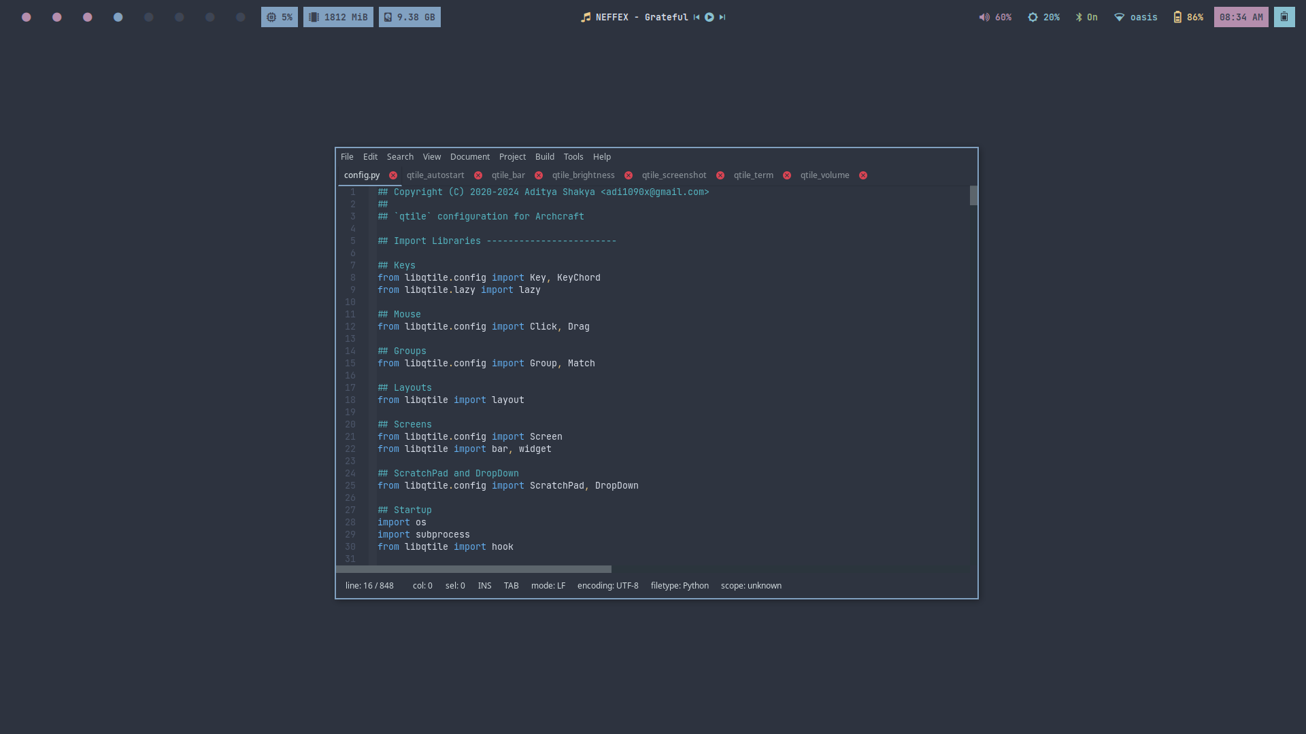1306x734 pixels.
Task: Click the battery 86% indicator
Action: [1188, 18]
